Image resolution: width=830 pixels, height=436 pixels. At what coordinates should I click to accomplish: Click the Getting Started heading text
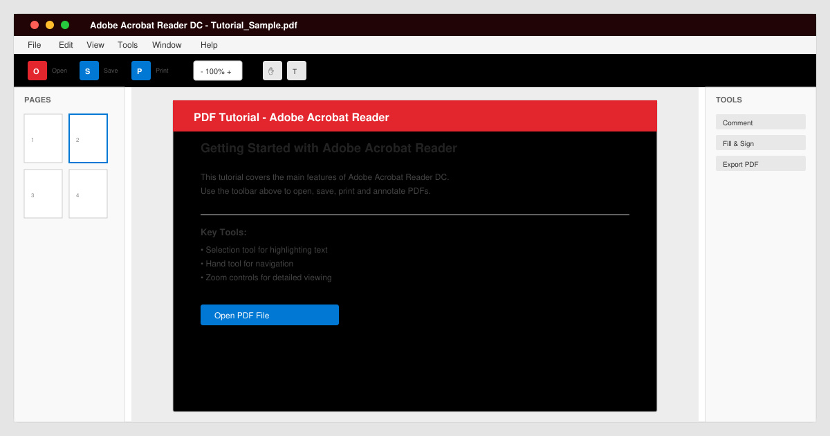[329, 148]
